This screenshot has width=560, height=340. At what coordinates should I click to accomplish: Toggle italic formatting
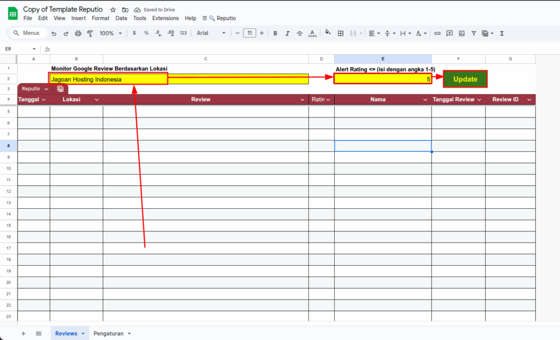287,33
